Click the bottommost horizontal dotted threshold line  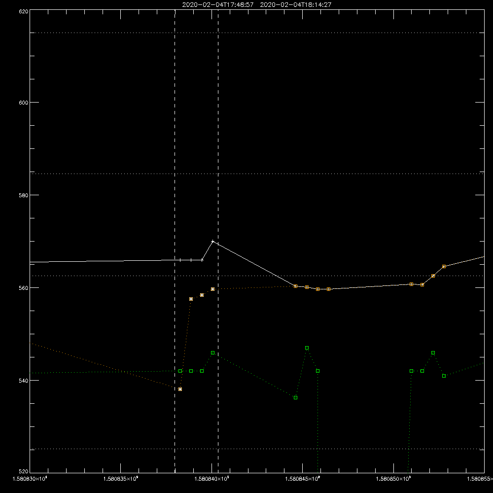(257, 449)
